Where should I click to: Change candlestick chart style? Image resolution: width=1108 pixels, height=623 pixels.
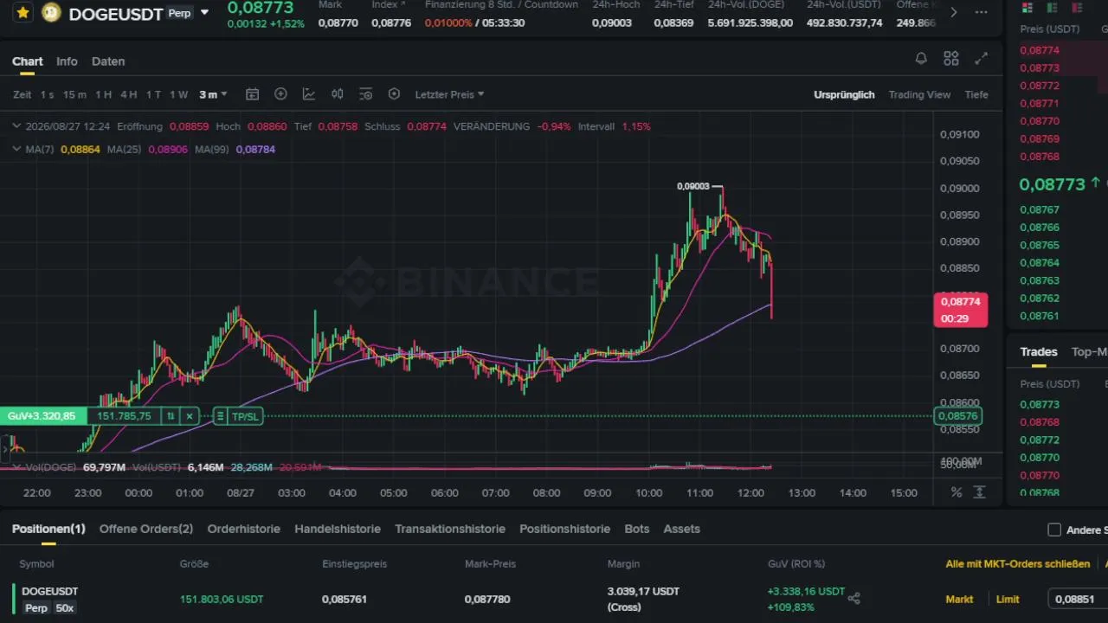point(338,94)
